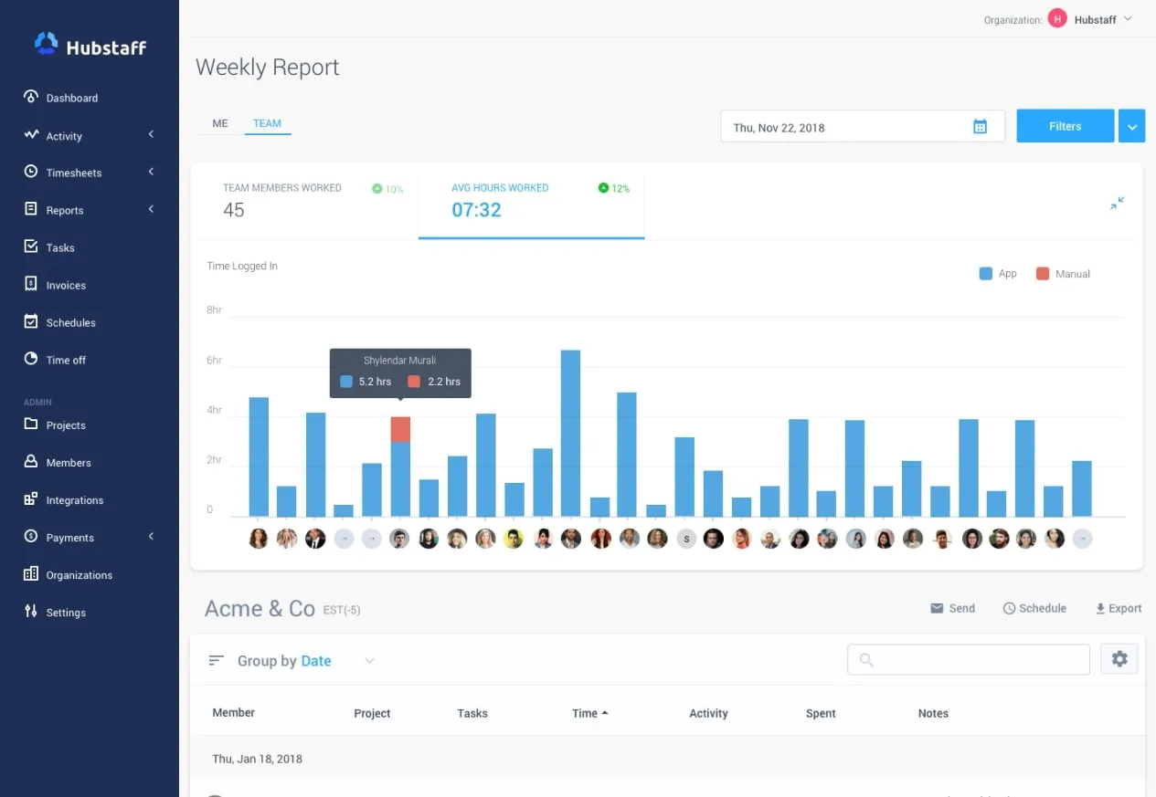Switch to the ME tab

(x=220, y=123)
